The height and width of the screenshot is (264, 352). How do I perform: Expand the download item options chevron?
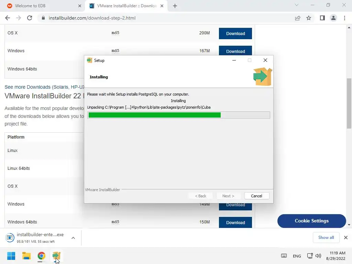coord(73,238)
